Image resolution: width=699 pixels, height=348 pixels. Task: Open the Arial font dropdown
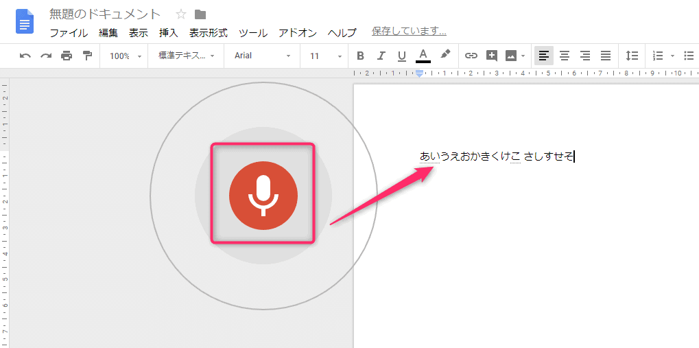click(262, 56)
